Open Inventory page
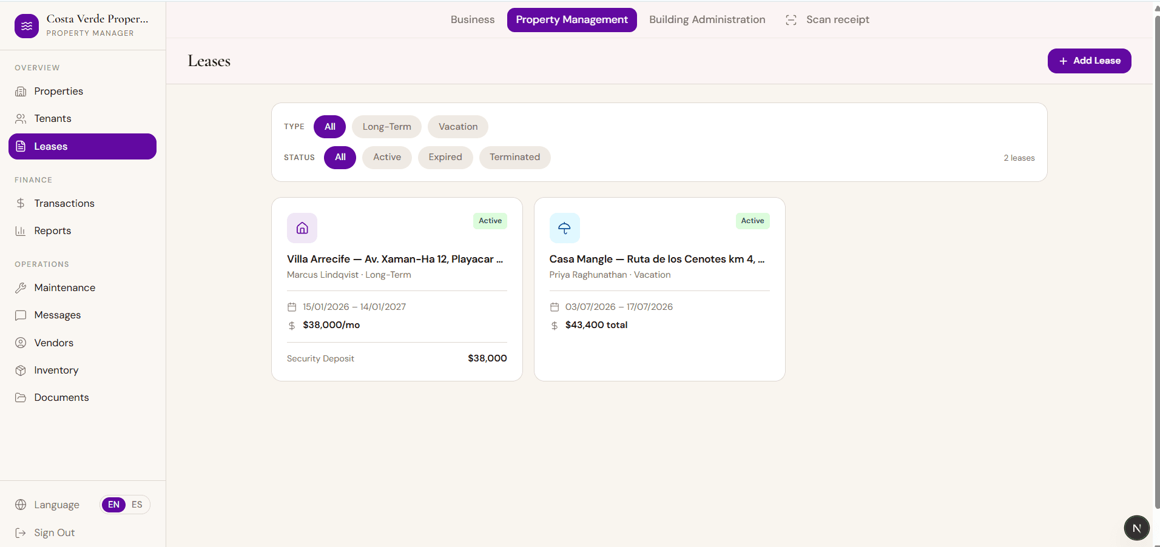Screen dimensions: 1160x547 [83, 370]
